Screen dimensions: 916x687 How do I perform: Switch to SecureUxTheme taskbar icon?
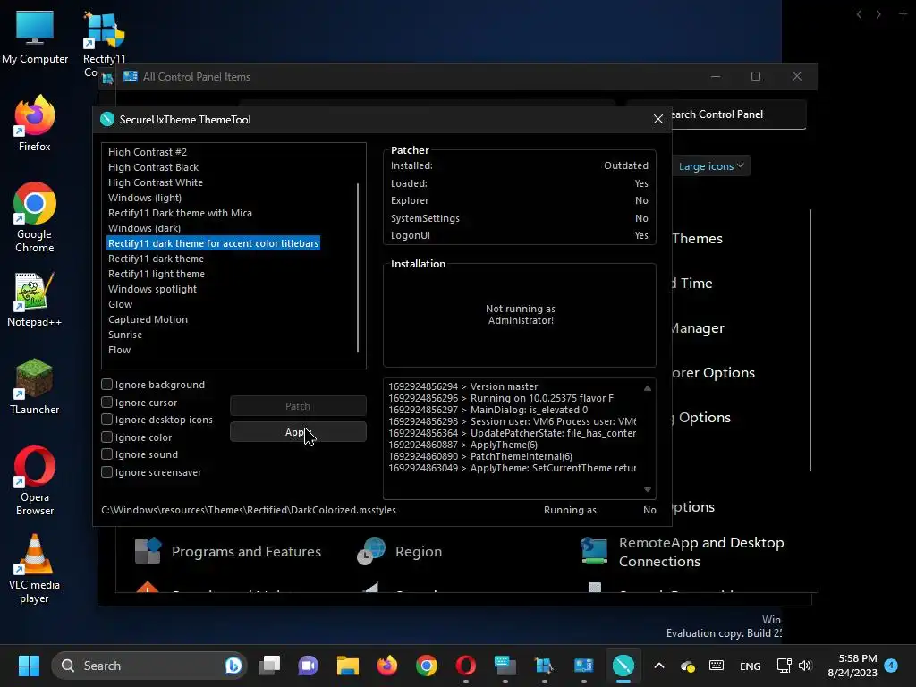tap(623, 666)
